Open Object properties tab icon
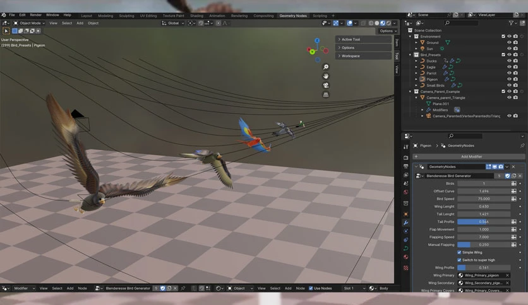The height and width of the screenshot is (305, 528). click(x=405, y=214)
